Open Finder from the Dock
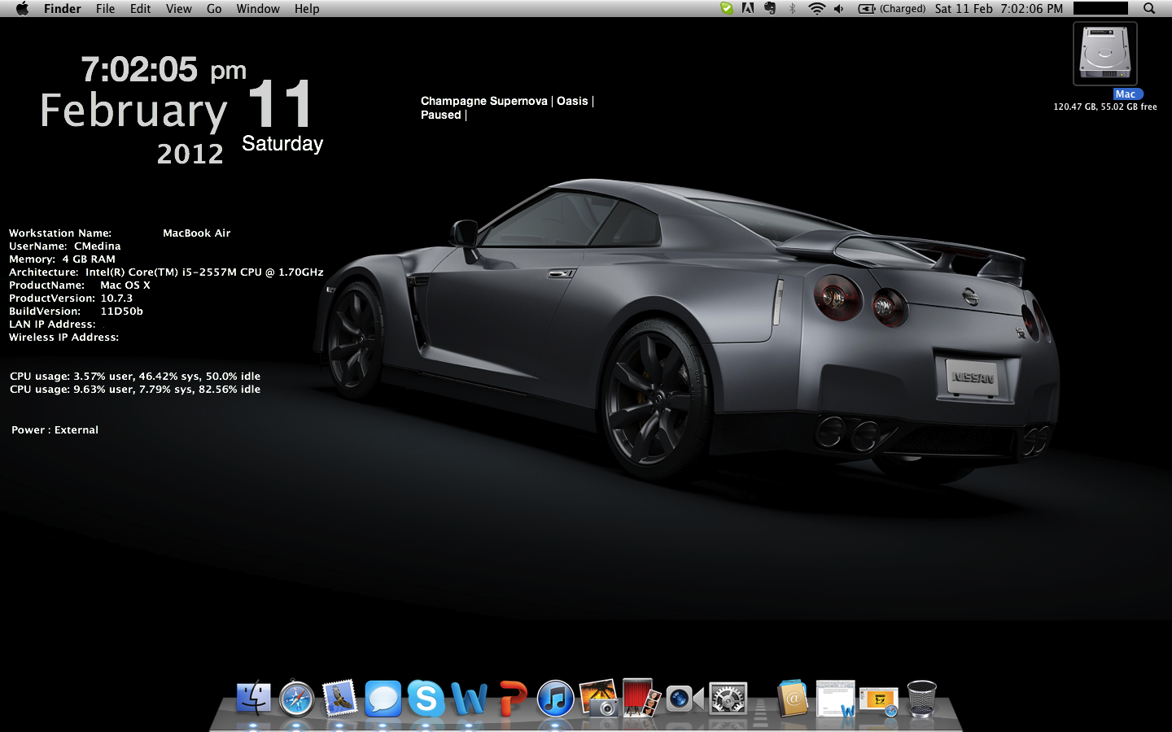This screenshot has width=1172, height=732. coord(253,698)
